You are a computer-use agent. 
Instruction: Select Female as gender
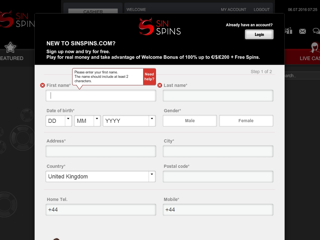[246, 121]
